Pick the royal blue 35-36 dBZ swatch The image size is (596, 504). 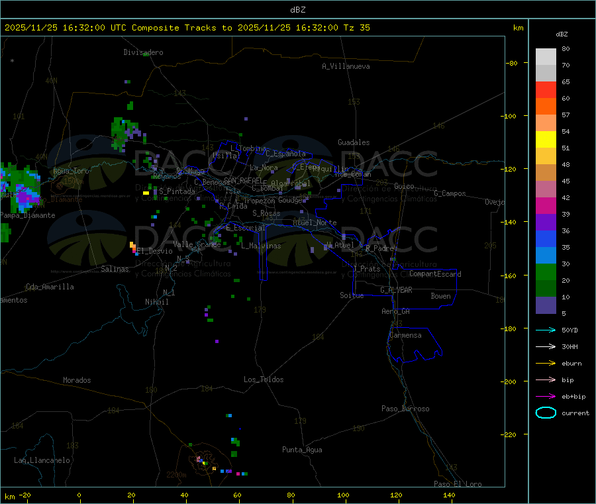(x=546, y=238)
